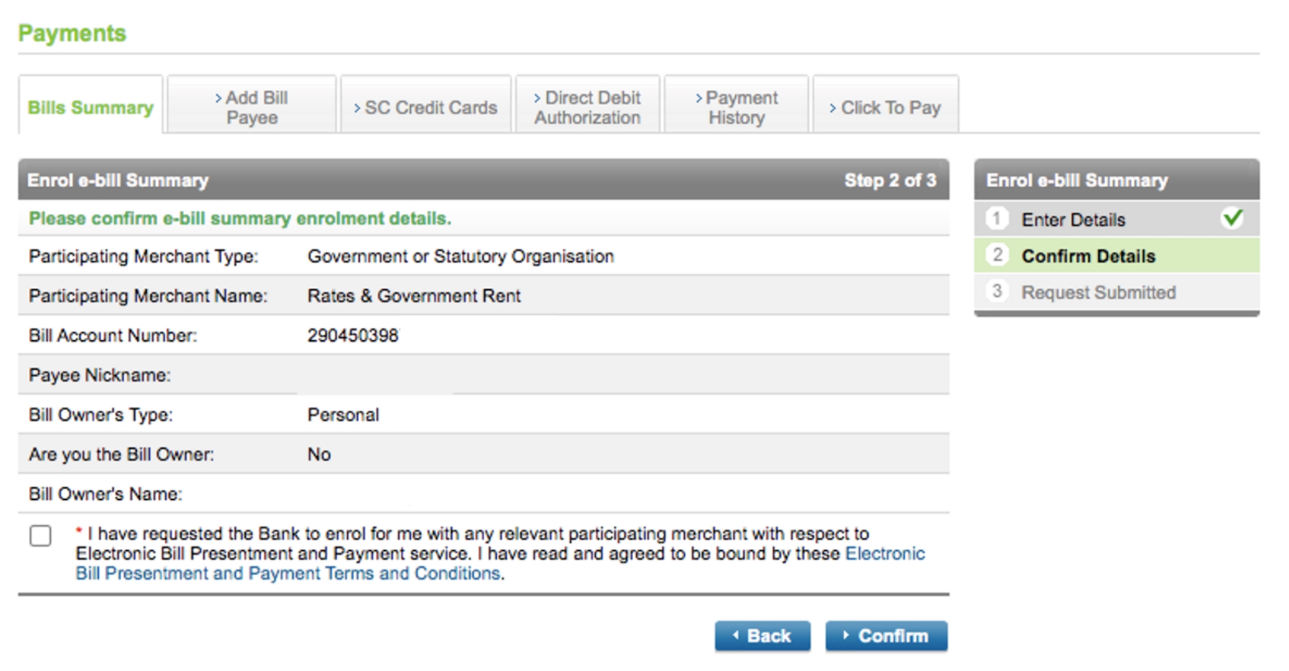Switch to the Bills Summary tab
Image resolution: width=1289 pixels, height=671 pixels.
90,107
